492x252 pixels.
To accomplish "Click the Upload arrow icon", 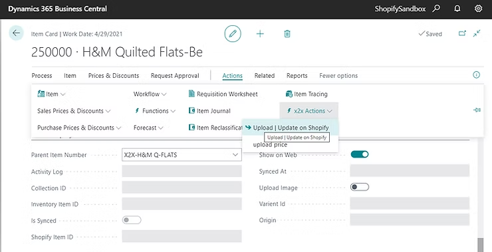I will 248,128.
